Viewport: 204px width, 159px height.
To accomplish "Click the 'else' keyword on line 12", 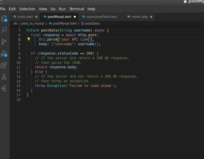I will point(39,72).
